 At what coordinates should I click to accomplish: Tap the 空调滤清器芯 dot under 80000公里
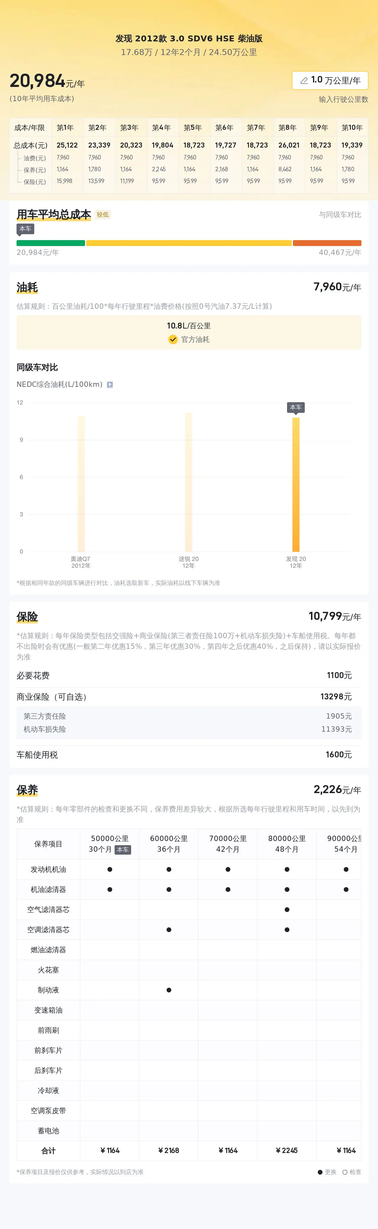click(287, 930)
